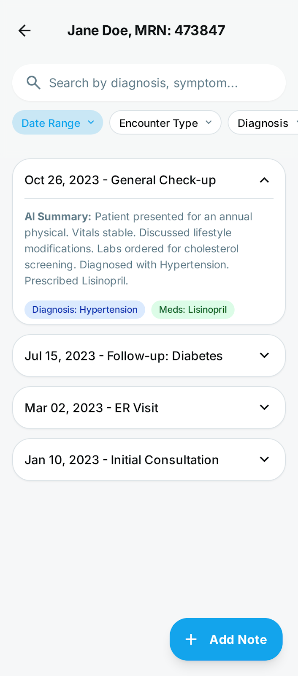Select the Jul 15 Diabetes Follow-up entry
This screenshot has width=298, height=676.
pyautogui.click(x=149, y=355)
